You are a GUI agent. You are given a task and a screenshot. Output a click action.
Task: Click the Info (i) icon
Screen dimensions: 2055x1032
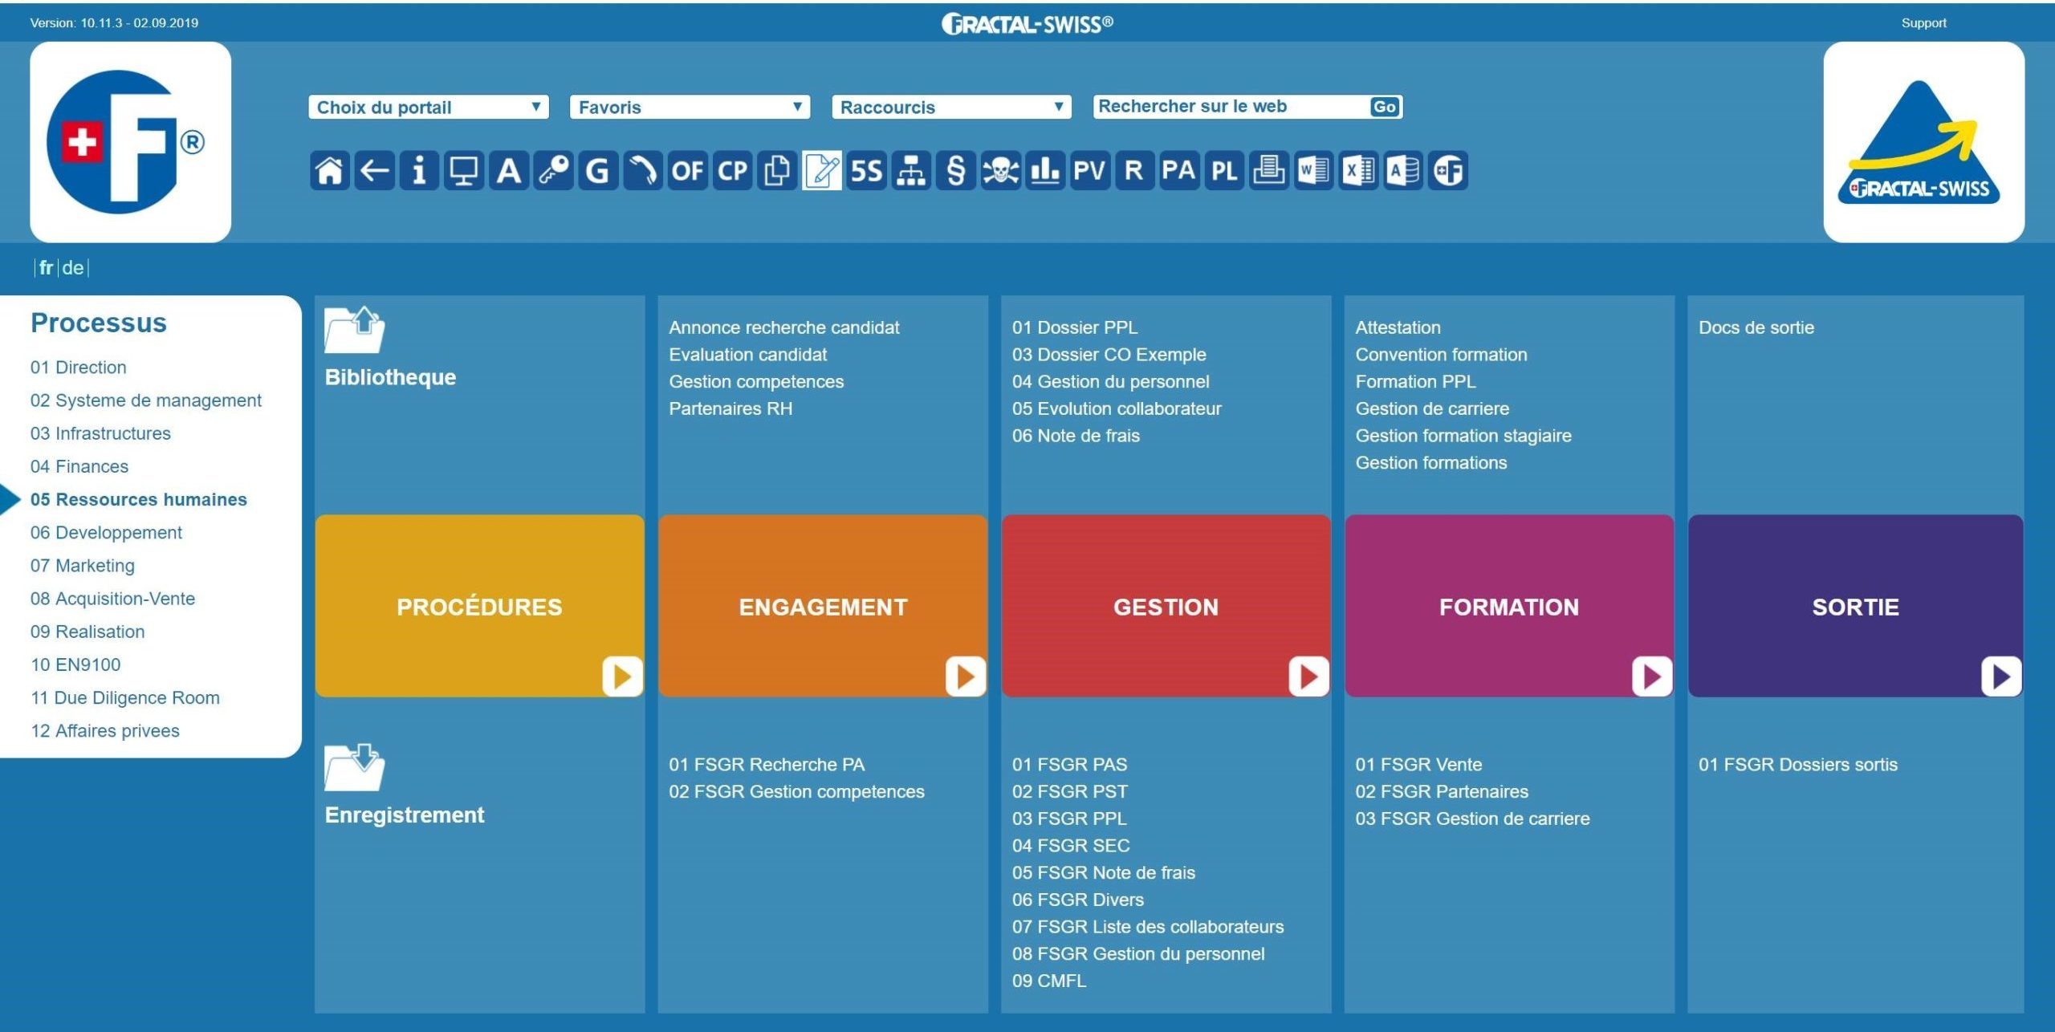[x=419, y=170]
